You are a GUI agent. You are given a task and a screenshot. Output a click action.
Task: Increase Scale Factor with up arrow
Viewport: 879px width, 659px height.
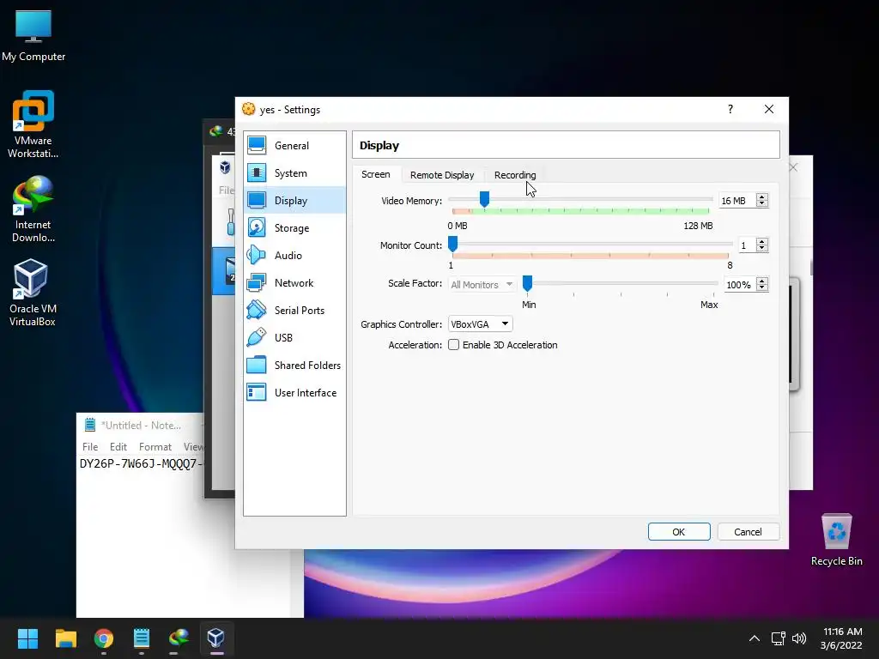click(762, 281)
